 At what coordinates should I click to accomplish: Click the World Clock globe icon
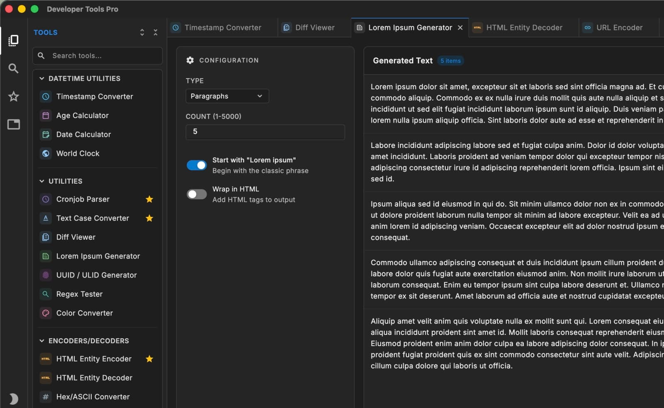tap(46, 153)
